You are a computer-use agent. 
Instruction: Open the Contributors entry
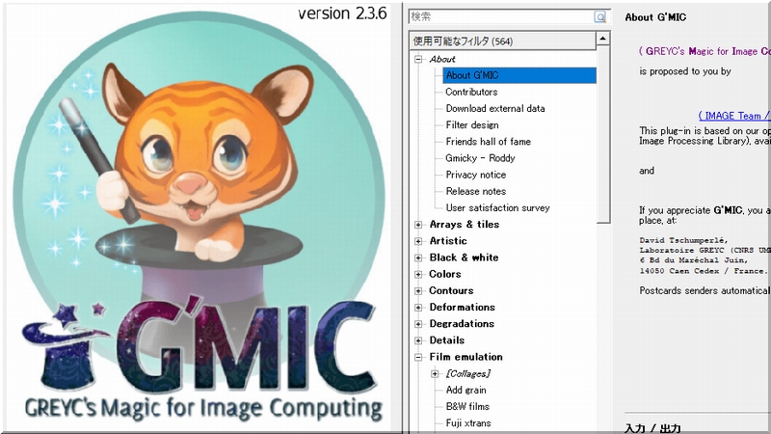pos(471,92)
